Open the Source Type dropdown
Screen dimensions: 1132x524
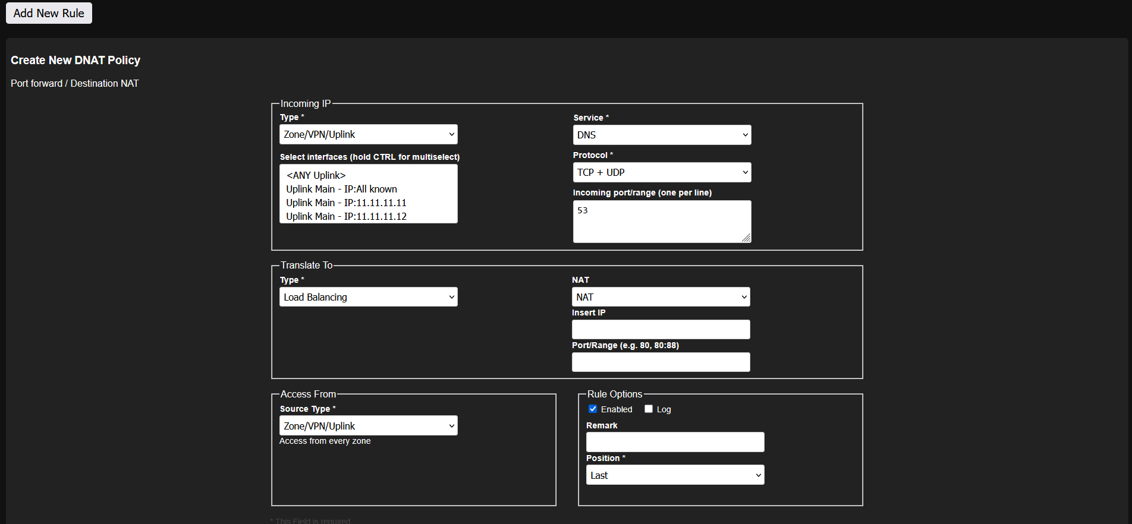(368, 426)
